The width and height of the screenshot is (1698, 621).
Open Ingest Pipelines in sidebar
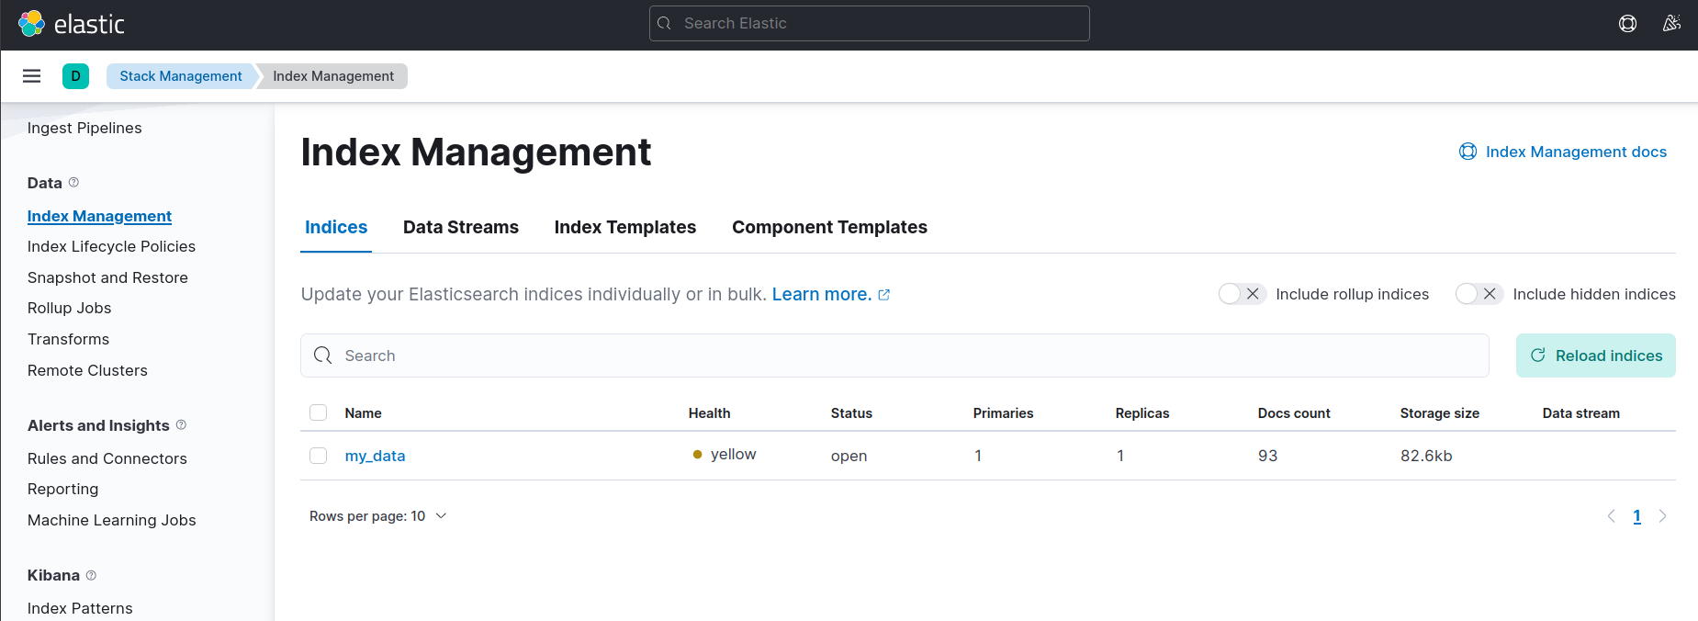pyautogui.click(x=84, y=128)
